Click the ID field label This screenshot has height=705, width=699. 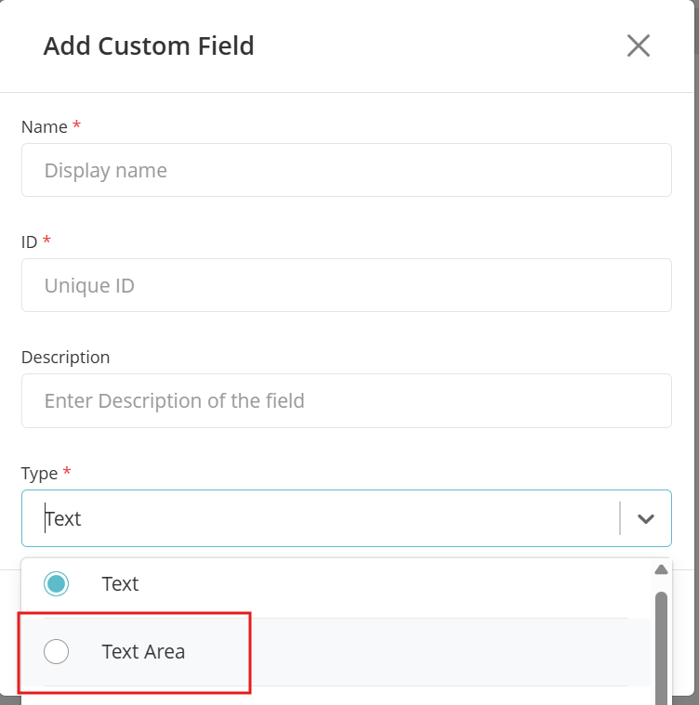[x=30, y=242]
